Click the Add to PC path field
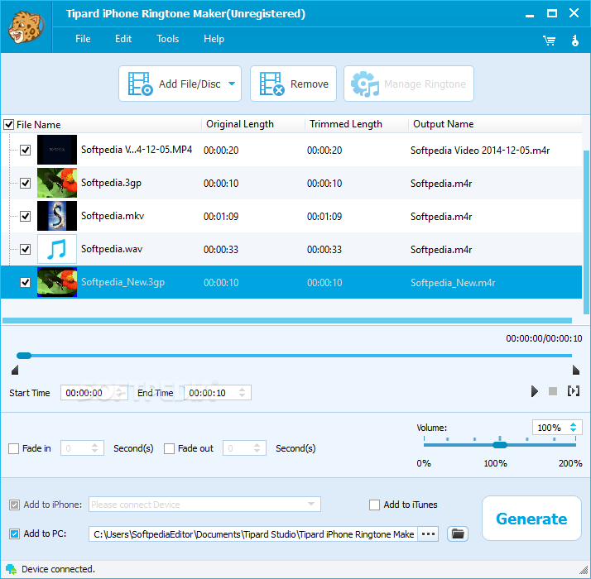 (253, 534)
